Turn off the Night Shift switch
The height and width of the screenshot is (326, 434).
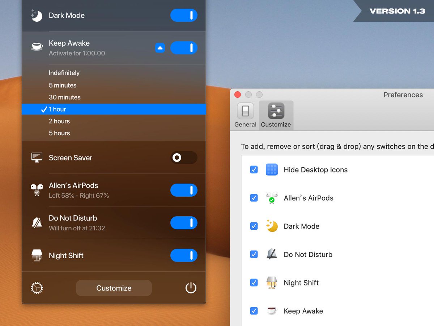184,255
